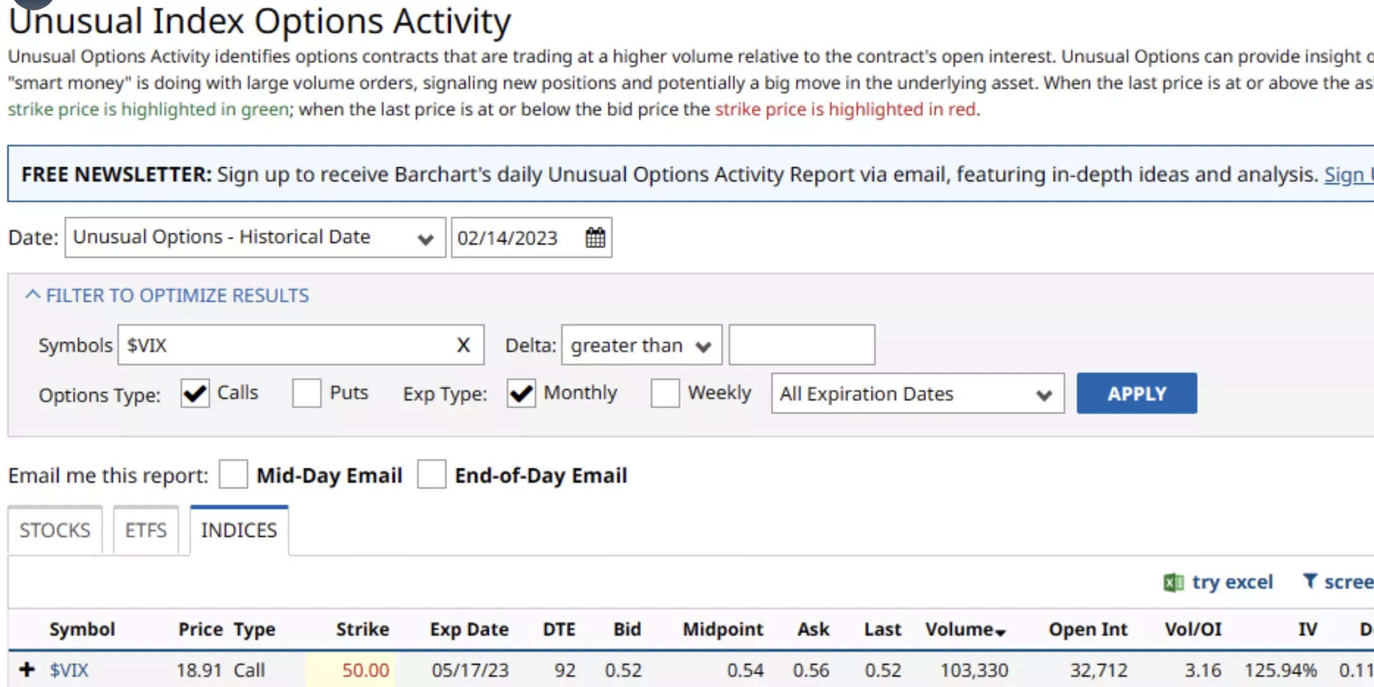1374x687 pixels.
Task: Click the Delta value input box
Action: pos(802,345)
